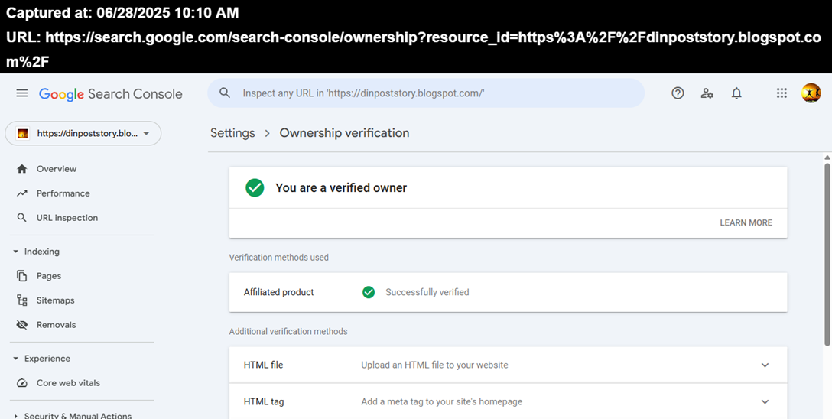Click the 'HTML tag' label
This screenshot has width=832, height=419.
click(x=264, y=401)
